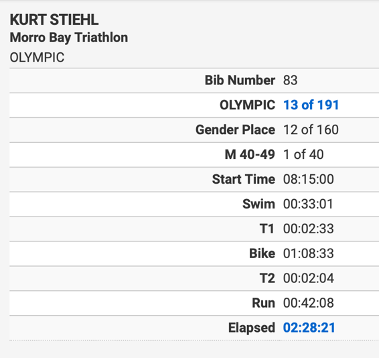Click the Swim row label
379x358 pixels.
pyautogui.click(x=258, y=204)
